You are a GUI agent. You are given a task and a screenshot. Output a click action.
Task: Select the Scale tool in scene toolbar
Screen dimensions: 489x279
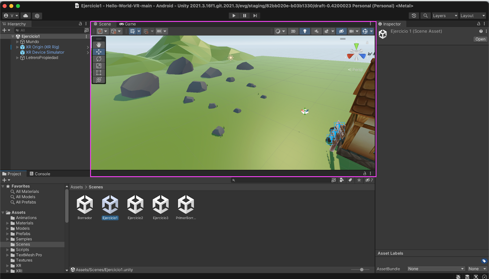(99, 66)
